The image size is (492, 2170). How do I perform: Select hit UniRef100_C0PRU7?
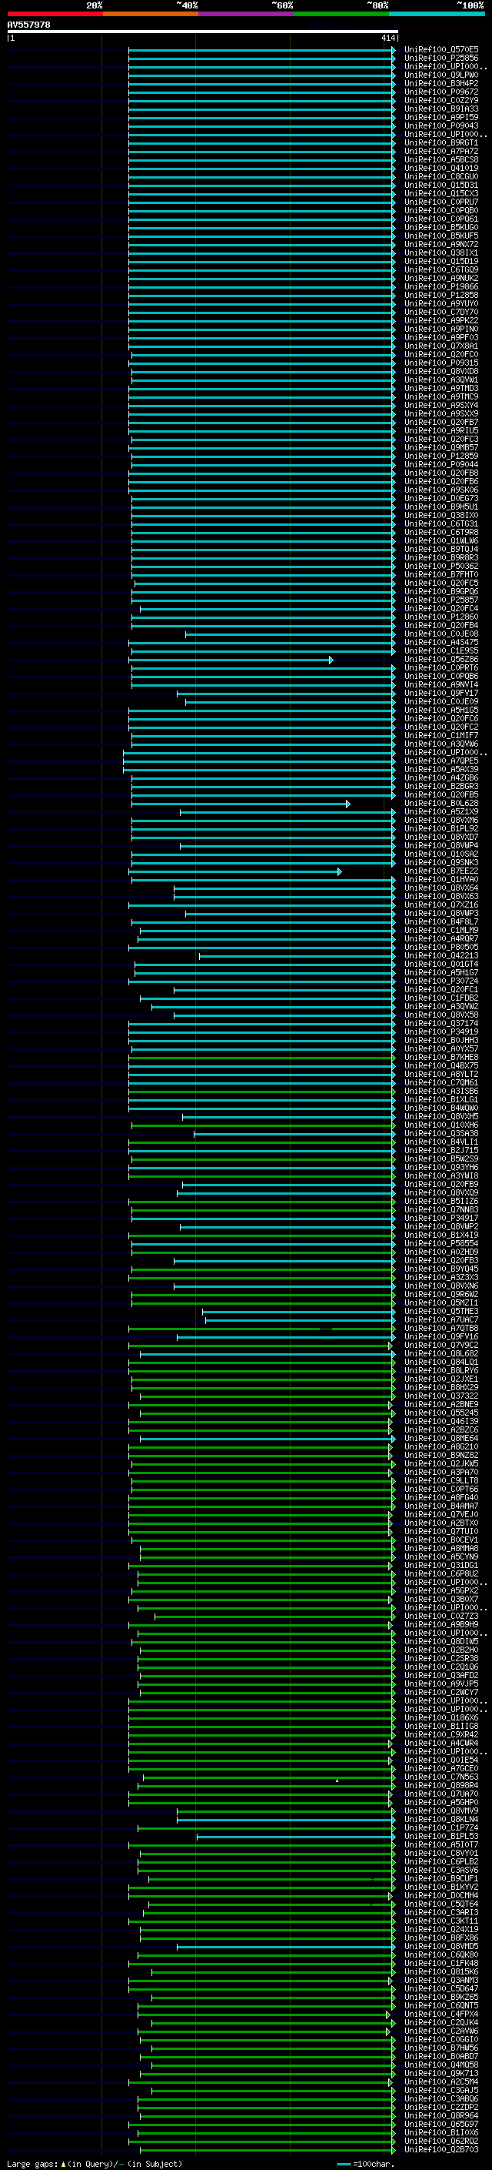click(441, 202)
